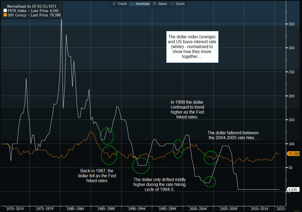Screen dimensions: 302x212
Task: Activate the Track crosshair tool
Action: click(x=120, y=4)
